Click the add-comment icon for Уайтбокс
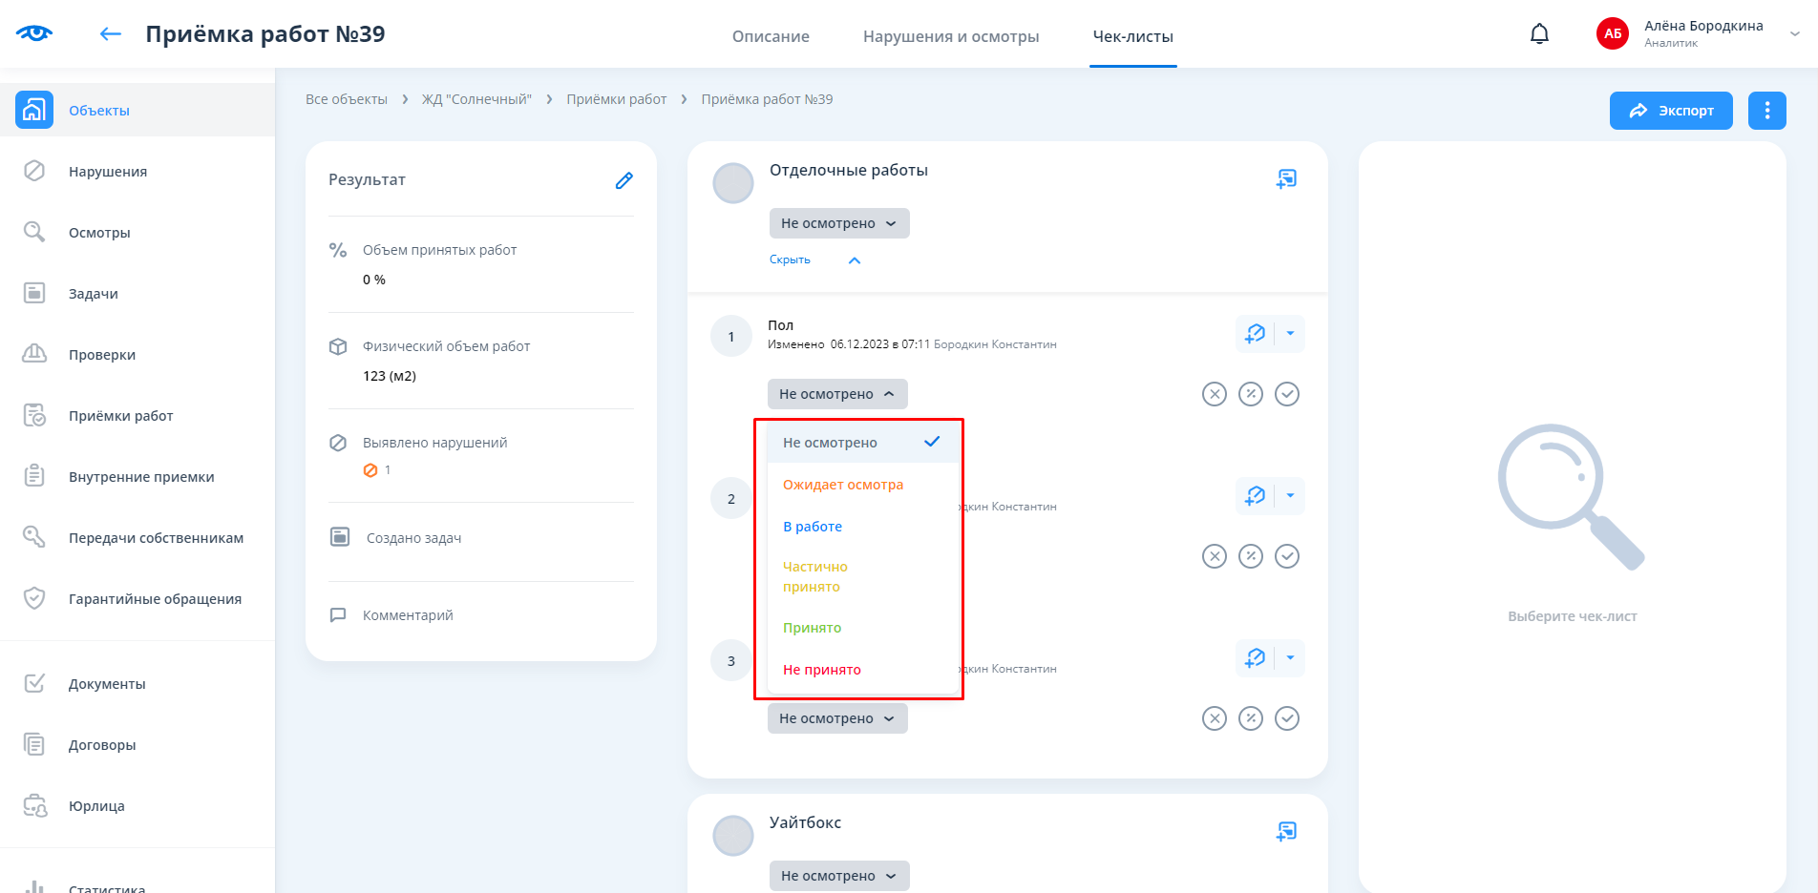The image size is (1818, 893). tap(1286, 831)
